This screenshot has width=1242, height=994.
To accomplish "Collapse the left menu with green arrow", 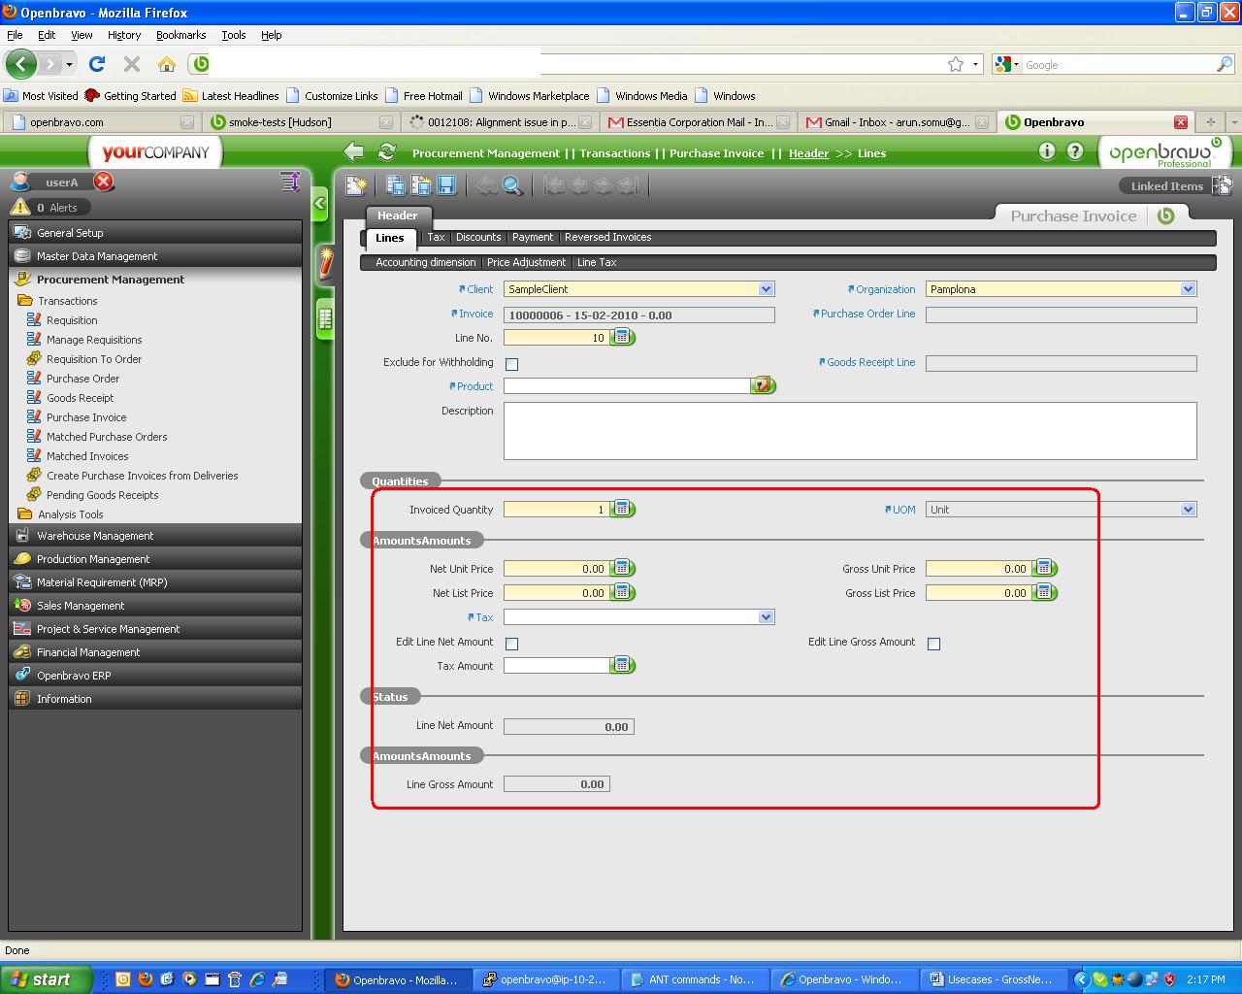I will [x=321, y=204].
